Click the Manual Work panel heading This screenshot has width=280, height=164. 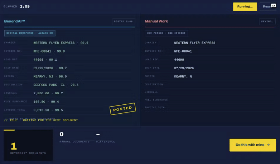click(156, 21)
